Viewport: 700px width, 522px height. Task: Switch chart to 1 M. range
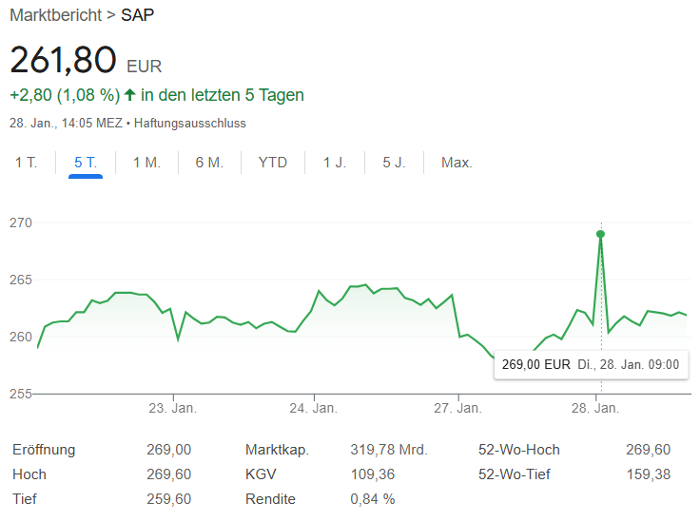click(146, 163)
